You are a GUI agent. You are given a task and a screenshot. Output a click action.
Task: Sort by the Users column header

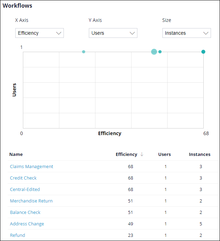pyautogui.click(x=164, y=154)
